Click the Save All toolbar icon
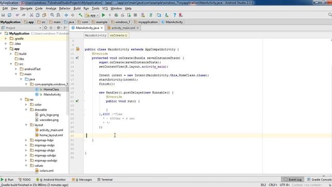Viewport: 332px width, 187px height. click(x=3, y=15)
